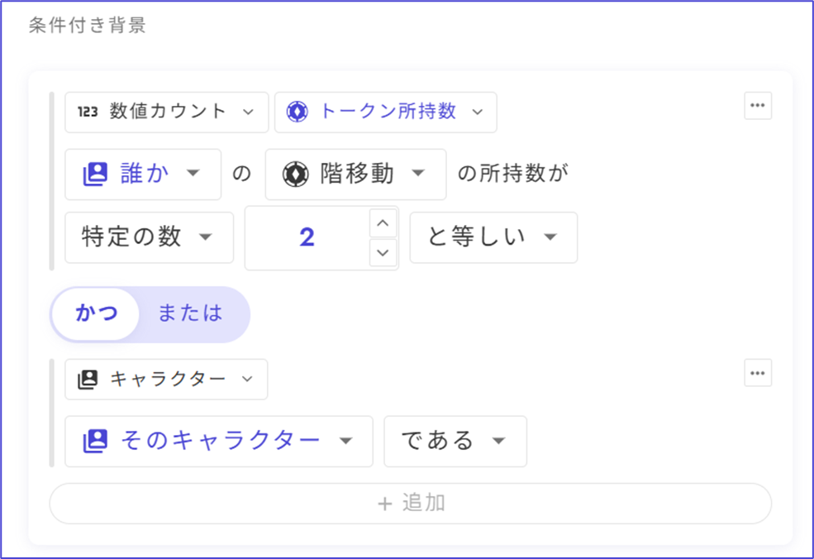Decrease the number value with down arrow

click(382, 252)
